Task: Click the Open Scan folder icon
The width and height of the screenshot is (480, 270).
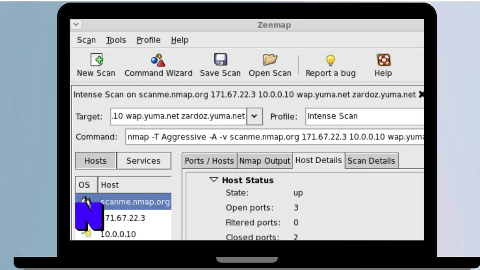Action: point(270,60)
